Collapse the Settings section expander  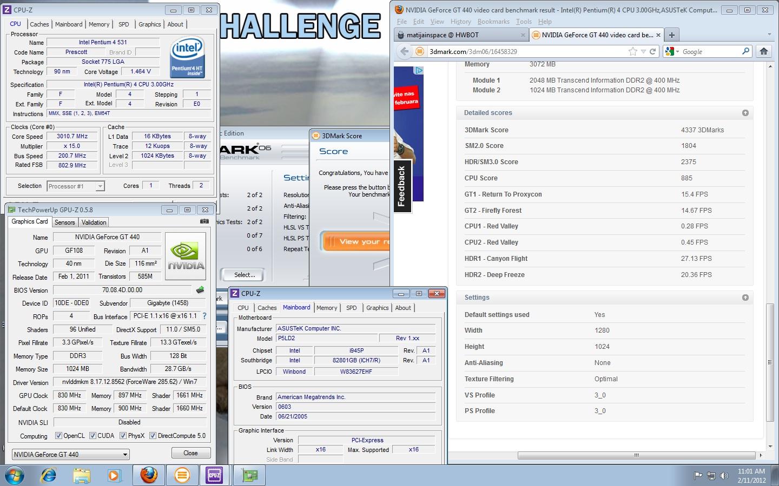[x=745, y=298]
